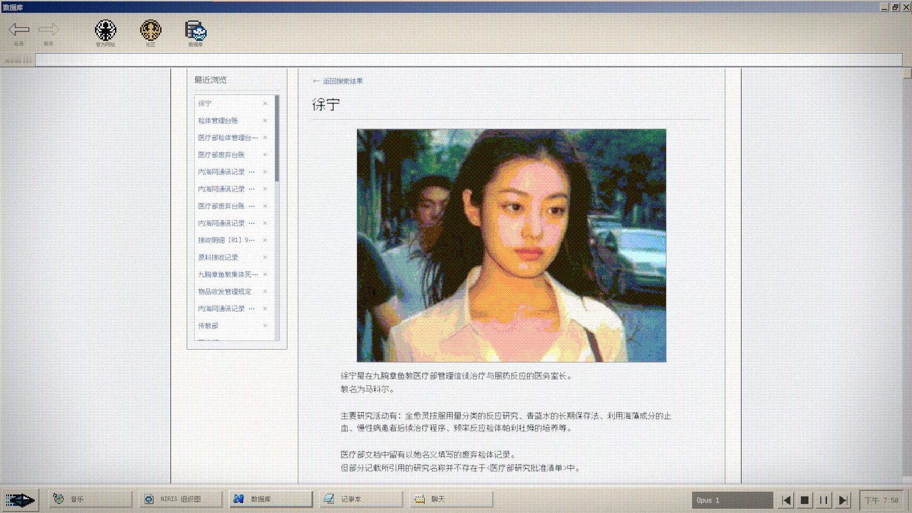This screenshot has height=513, width=912.
Task: Click into the browser address bar
Action: (x=468, y=60)
